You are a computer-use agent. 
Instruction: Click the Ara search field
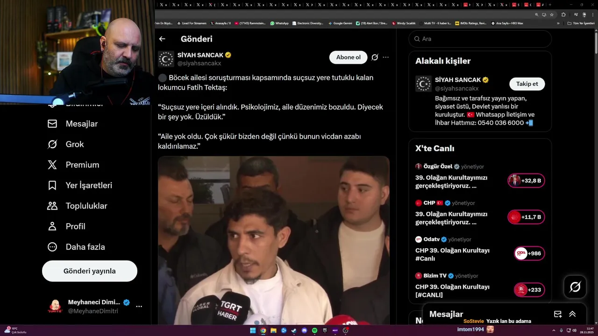click(x=480, y=39)
